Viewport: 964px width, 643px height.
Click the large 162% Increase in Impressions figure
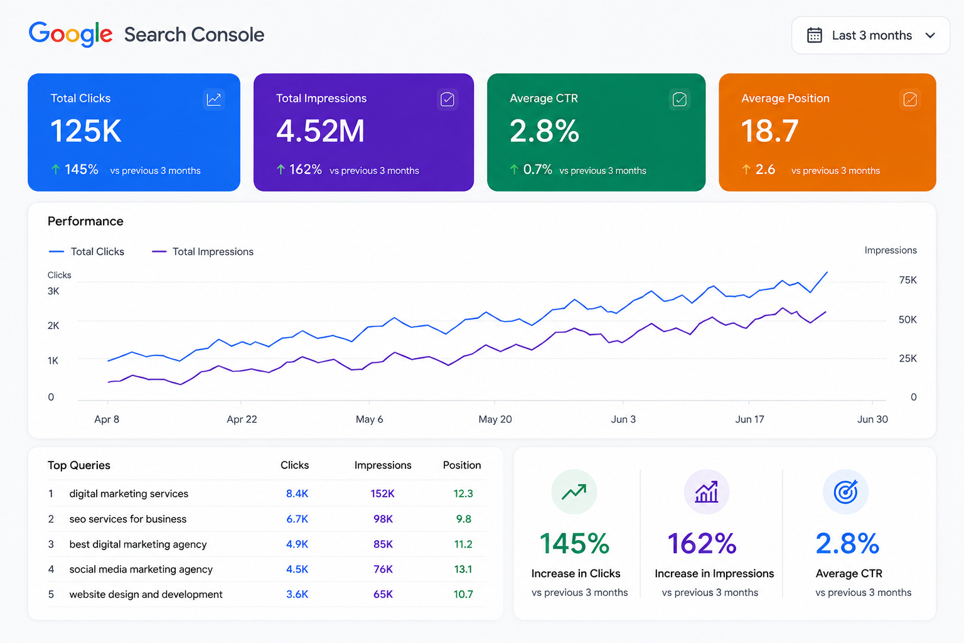(x=702, y=544)
